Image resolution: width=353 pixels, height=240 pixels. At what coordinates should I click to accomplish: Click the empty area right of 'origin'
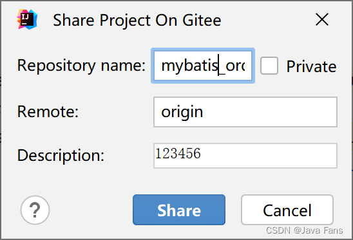[269, 112]
